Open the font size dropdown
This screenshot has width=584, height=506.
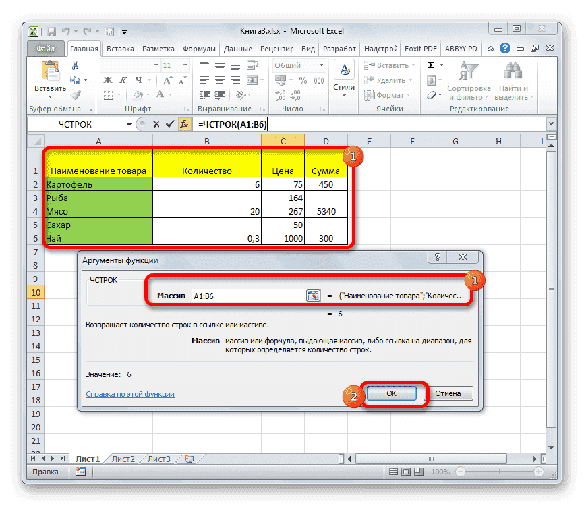(x=185, y=65)
